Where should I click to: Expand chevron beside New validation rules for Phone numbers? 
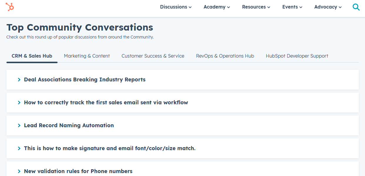[x=19, y=171]
